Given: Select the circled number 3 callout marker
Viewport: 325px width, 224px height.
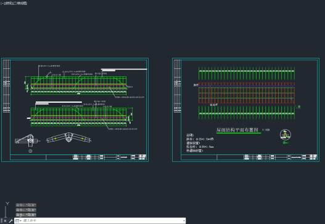Looking at the screenshot, I should pos(299,106).
